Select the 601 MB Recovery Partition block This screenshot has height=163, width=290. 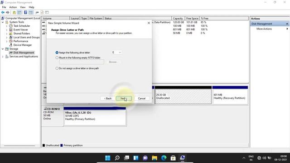click(x=230, y=95)
